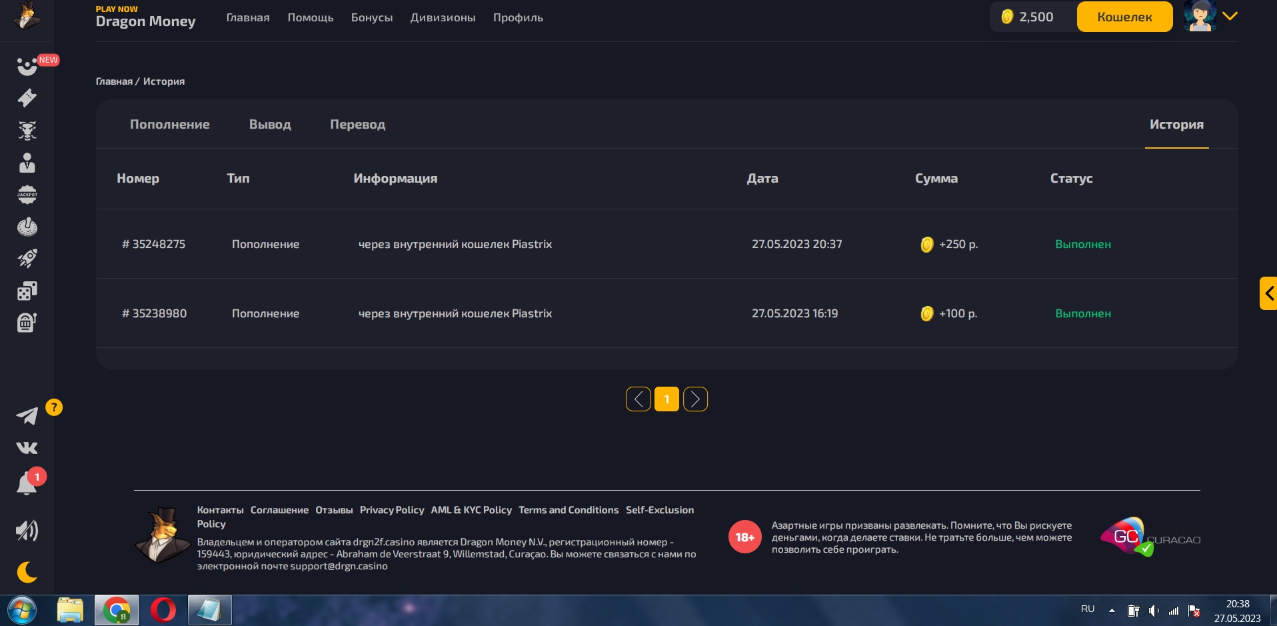Image resolution: width=1277 pixels, height=626 pixels.
Task: Open the dice game icon
Action: (27, 291)
